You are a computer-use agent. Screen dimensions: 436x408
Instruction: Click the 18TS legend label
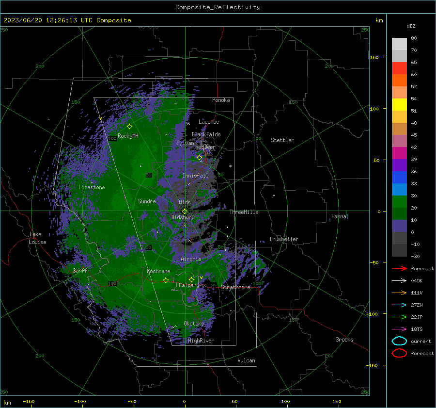point(417,329)
